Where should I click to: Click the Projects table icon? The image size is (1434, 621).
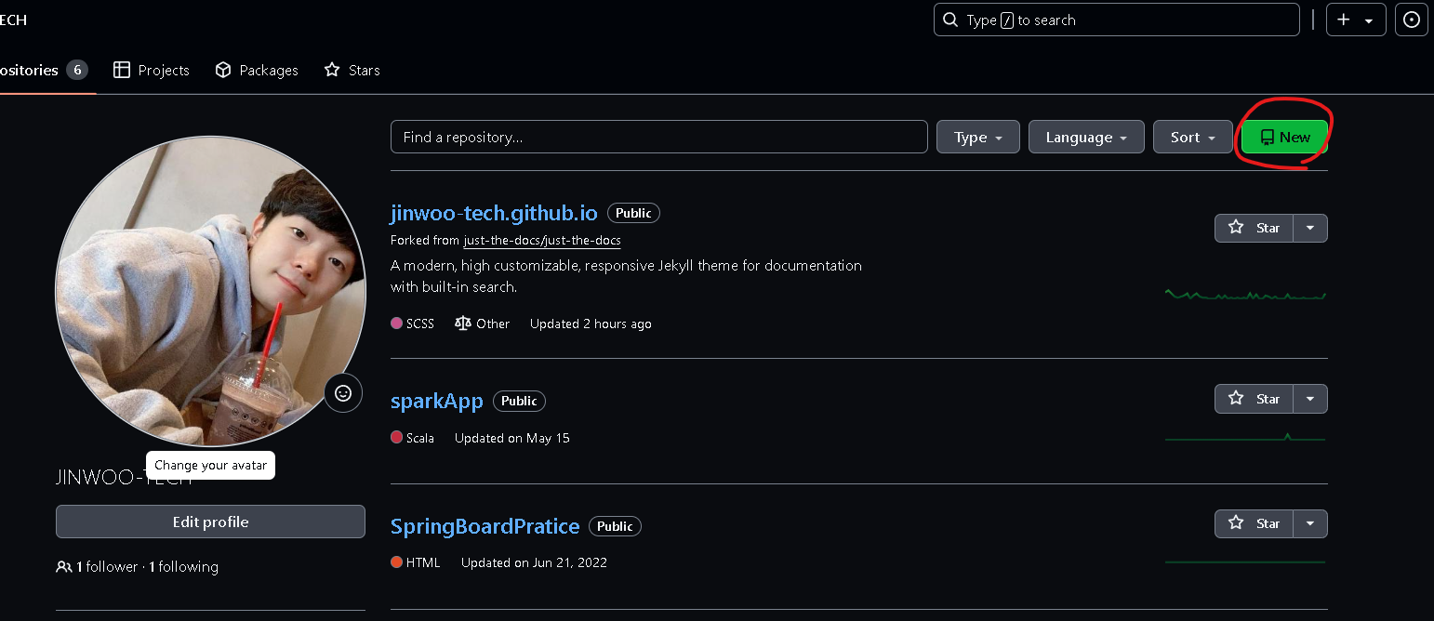pos(122,70)
